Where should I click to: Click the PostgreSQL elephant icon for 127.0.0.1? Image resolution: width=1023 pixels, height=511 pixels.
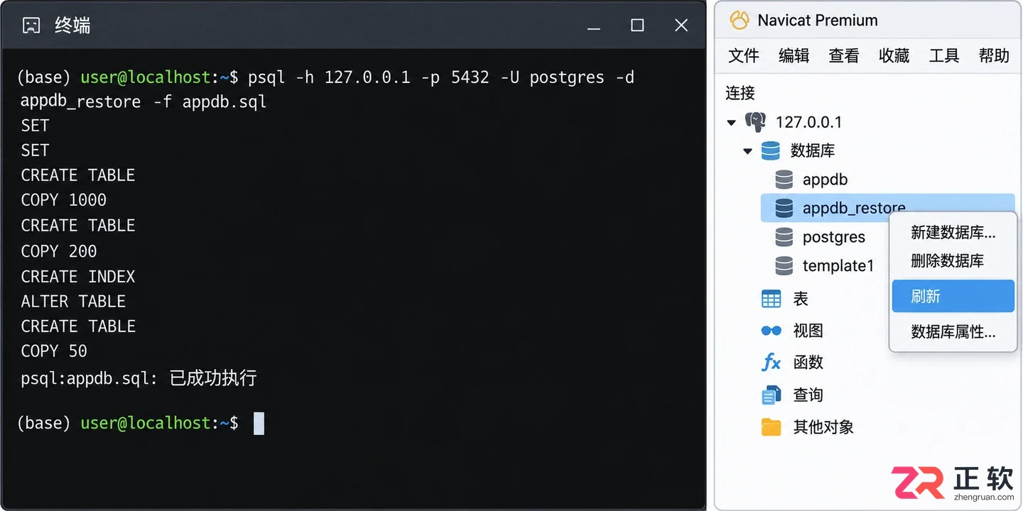(x=754, y=121)
